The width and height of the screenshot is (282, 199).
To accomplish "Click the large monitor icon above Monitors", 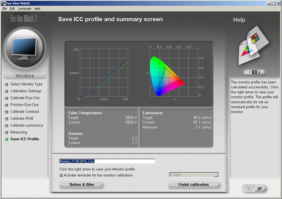I will 25,48.
